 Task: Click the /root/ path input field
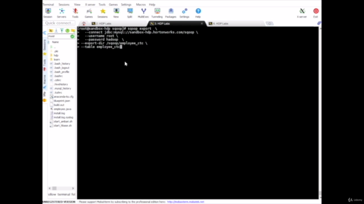click(59, 36)
